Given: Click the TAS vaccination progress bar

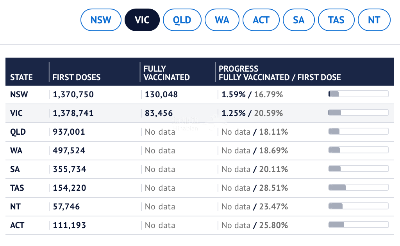Looking at the screenshot, I should click(x=359, y=188).
